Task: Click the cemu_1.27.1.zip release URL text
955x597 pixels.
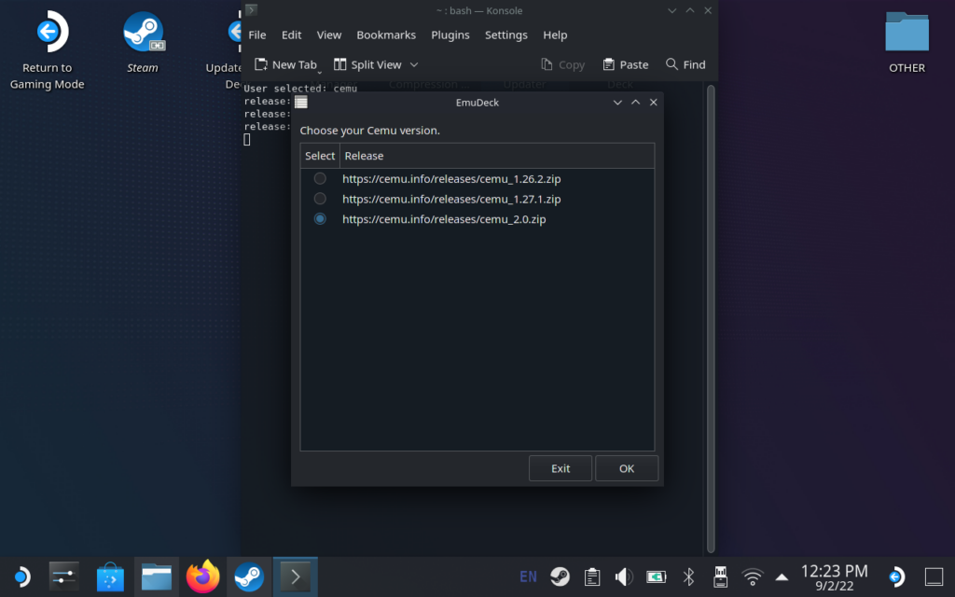Action: pyautogui.click(x=451, y=200)
